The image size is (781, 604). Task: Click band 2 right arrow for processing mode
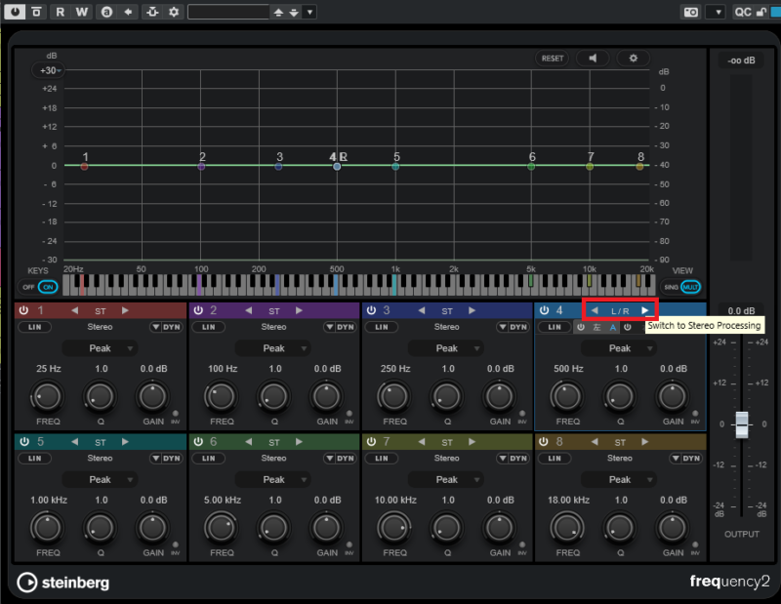pyautogui.click(x=299, y=310)
